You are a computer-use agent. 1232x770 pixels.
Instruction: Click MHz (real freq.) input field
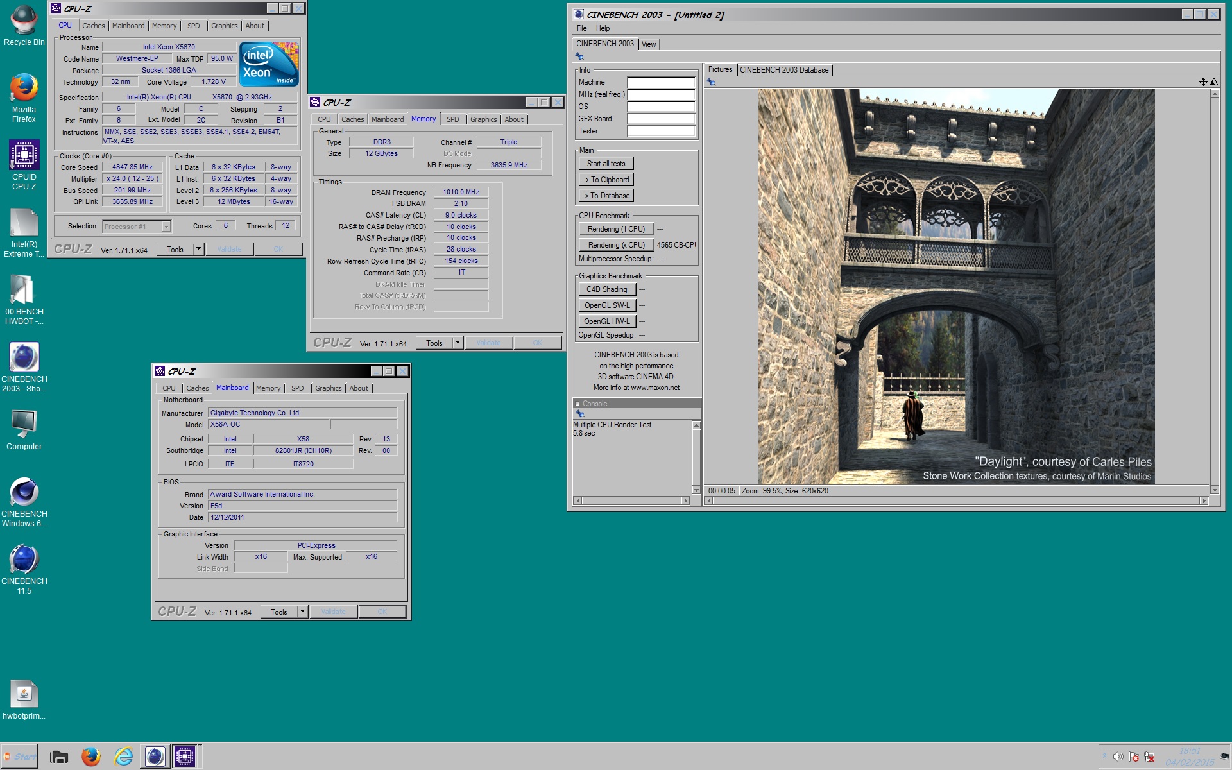pos(661,94)
